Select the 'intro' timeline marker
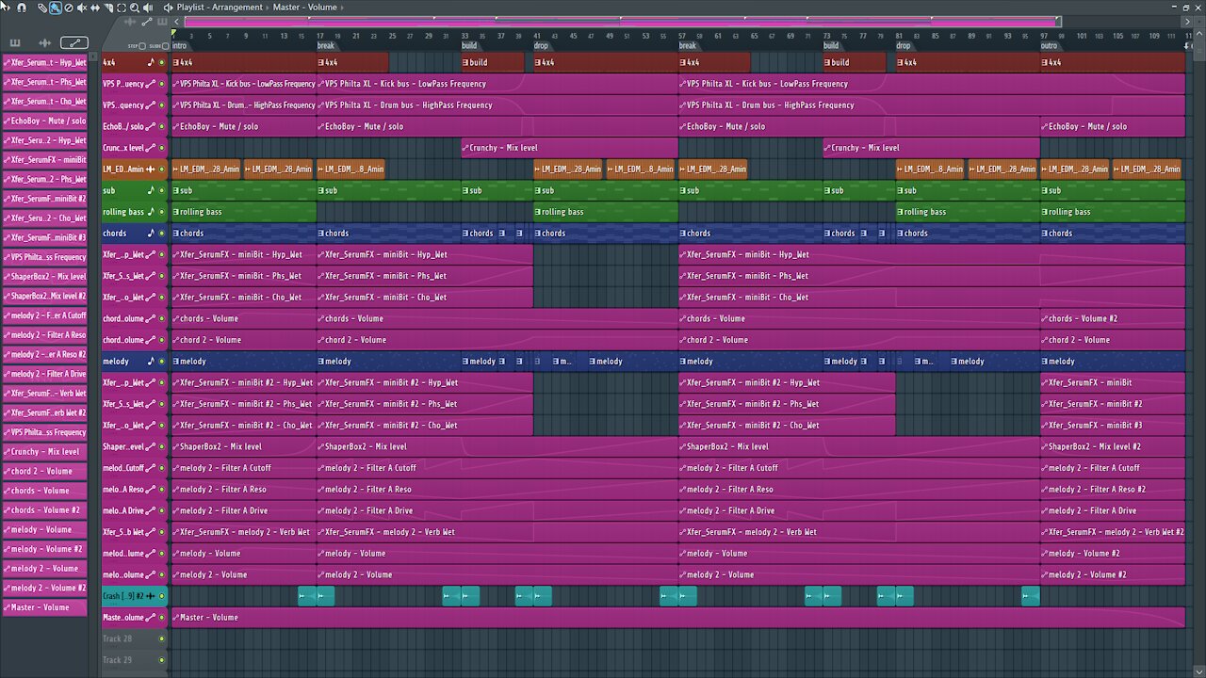 point(179,45)
